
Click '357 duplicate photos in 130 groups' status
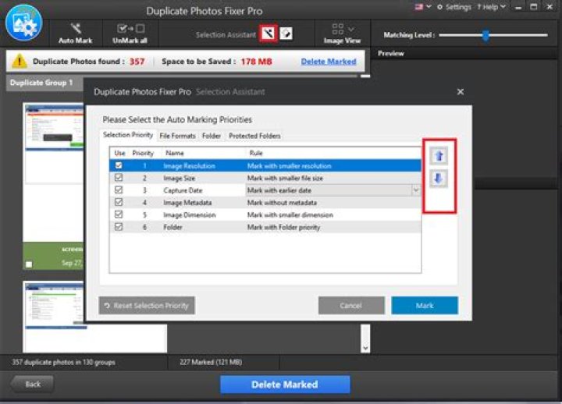click(x=63, y=362)
